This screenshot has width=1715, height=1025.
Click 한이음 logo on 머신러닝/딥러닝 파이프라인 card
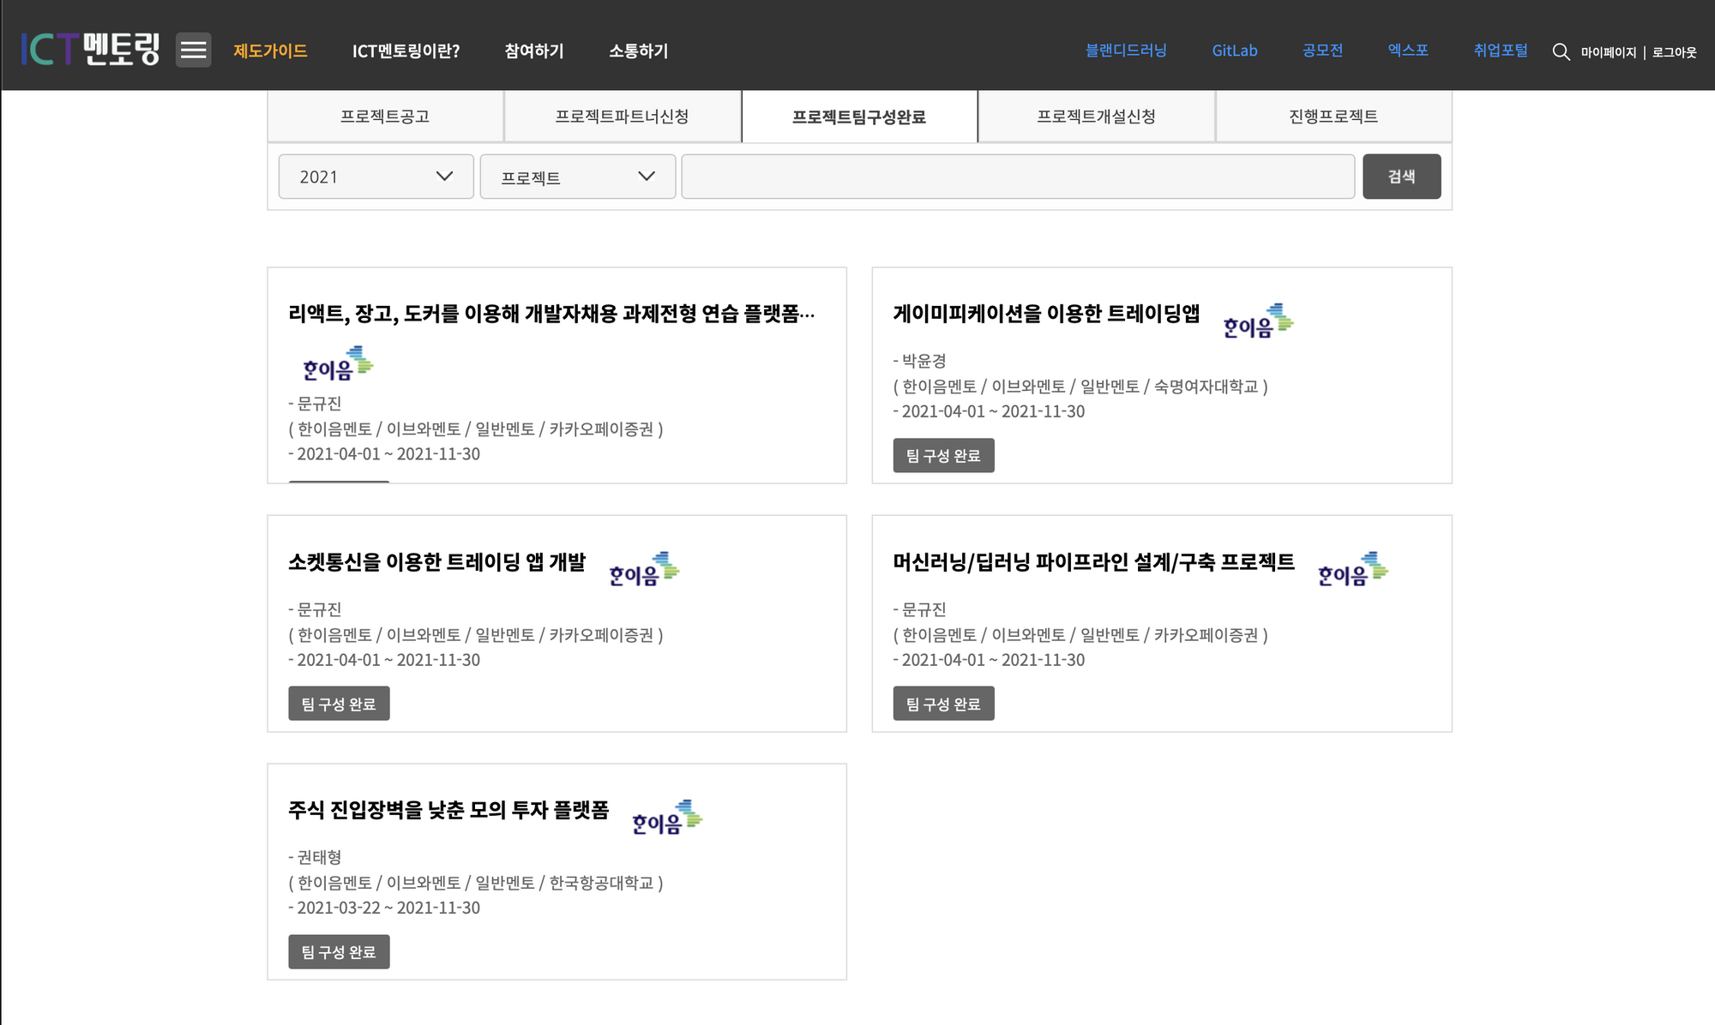click(1352, 569)
